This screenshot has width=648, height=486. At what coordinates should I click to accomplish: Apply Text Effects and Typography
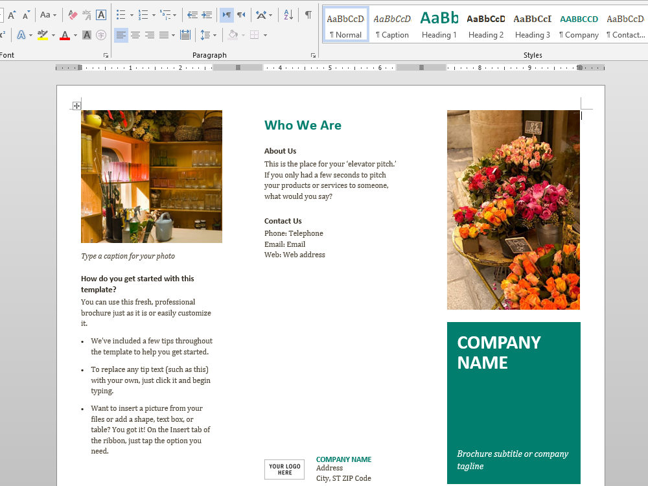[x=21, y=35]
